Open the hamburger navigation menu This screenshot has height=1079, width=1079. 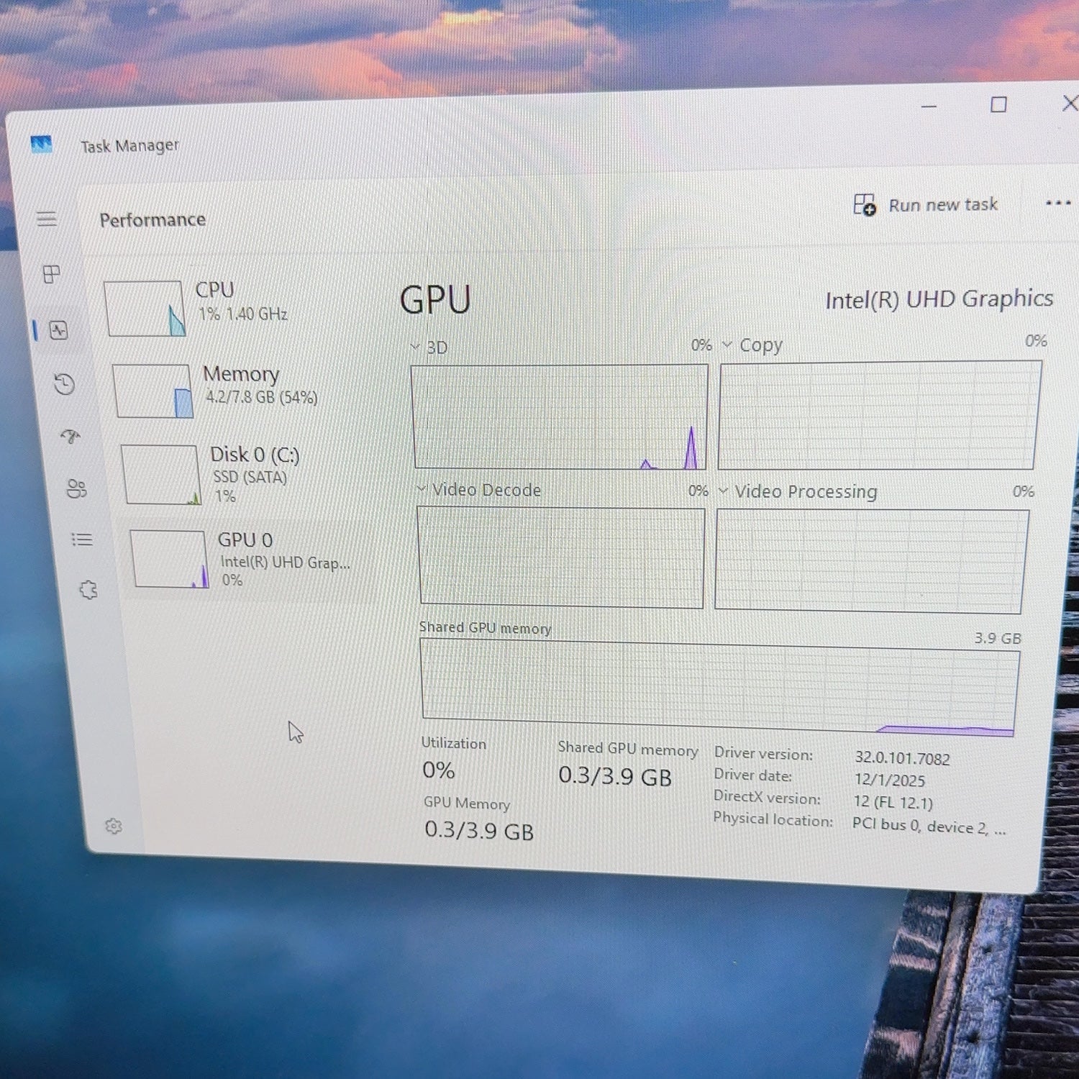[47, 219]
